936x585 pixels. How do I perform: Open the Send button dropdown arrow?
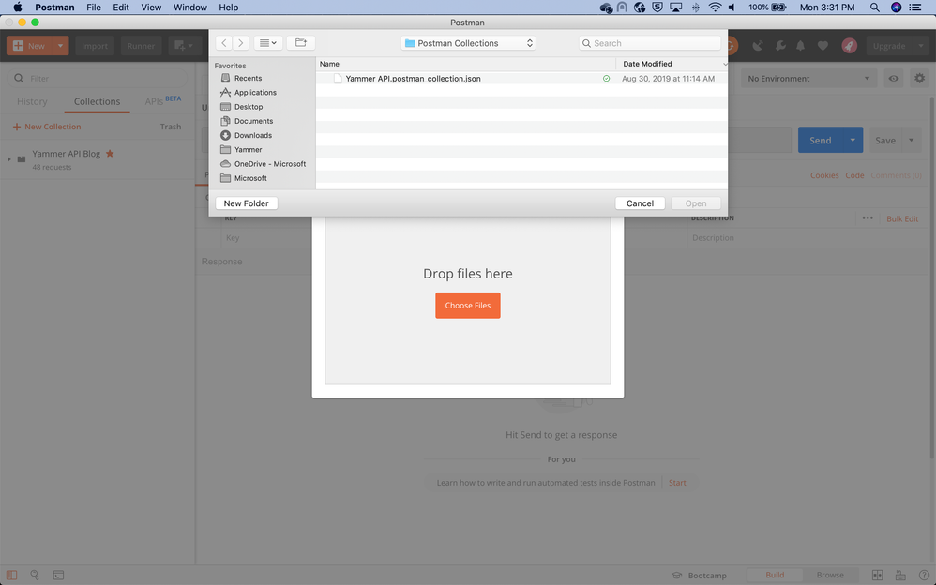pyautogui.click(x=853, y=141)
